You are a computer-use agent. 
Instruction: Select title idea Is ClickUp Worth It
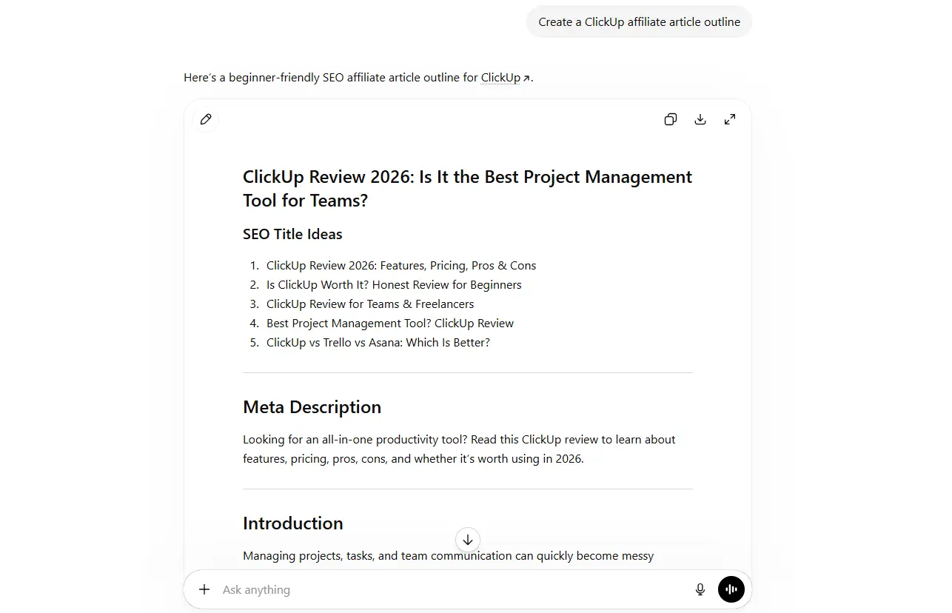click(x=394, y=284)
